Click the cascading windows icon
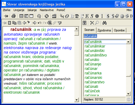Image resolution: width=135 pixels, height=105 pixels. [50, 23]
